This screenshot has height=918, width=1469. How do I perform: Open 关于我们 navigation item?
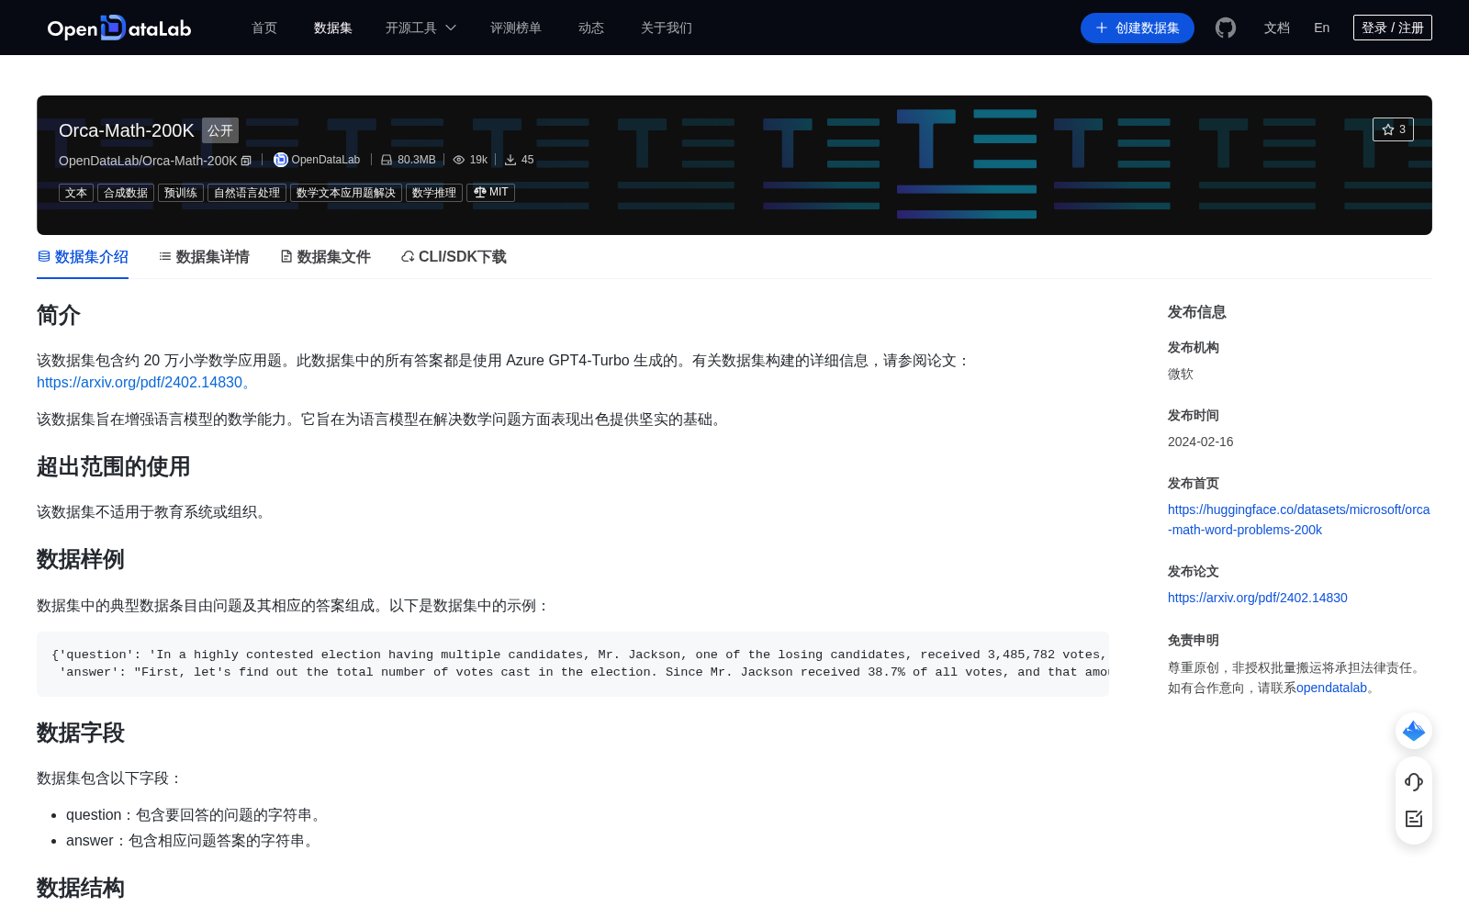coord(667,28)
